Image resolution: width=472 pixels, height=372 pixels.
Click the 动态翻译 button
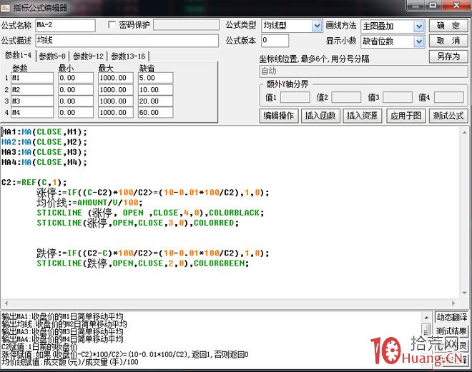point(451,317)
